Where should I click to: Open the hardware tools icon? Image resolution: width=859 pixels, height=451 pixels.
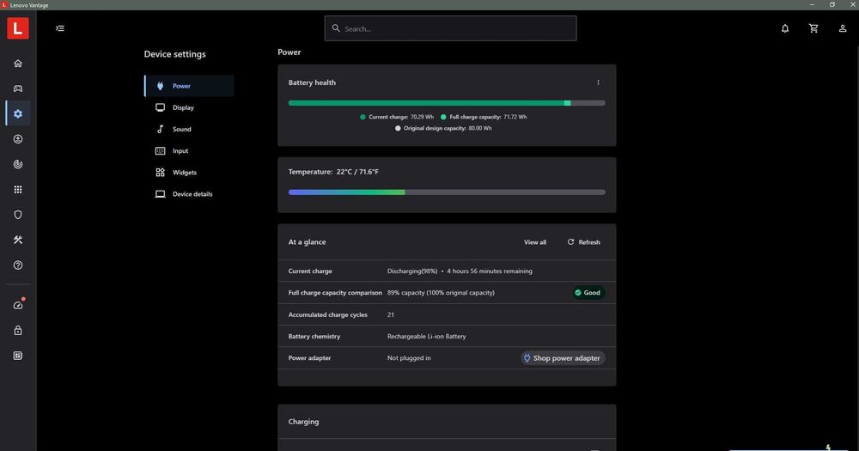point(18,240)
